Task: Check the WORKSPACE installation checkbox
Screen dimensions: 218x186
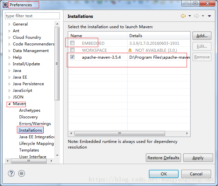Action: tap(72, 50)
